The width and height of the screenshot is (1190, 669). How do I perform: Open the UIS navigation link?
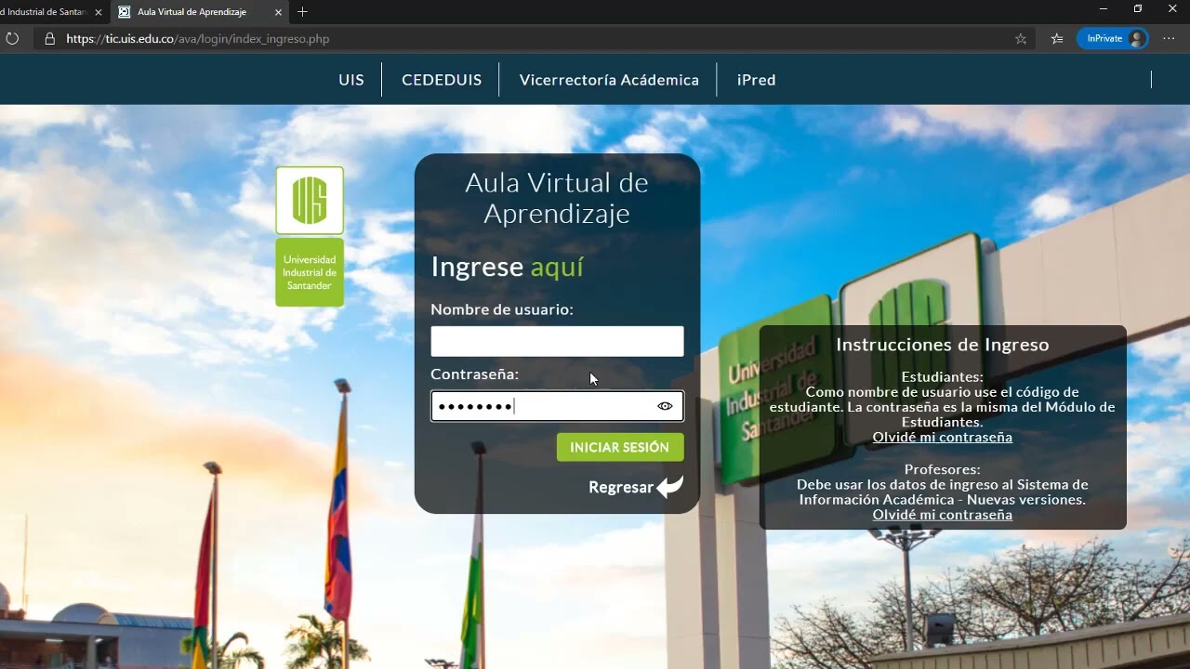[351, 80]
